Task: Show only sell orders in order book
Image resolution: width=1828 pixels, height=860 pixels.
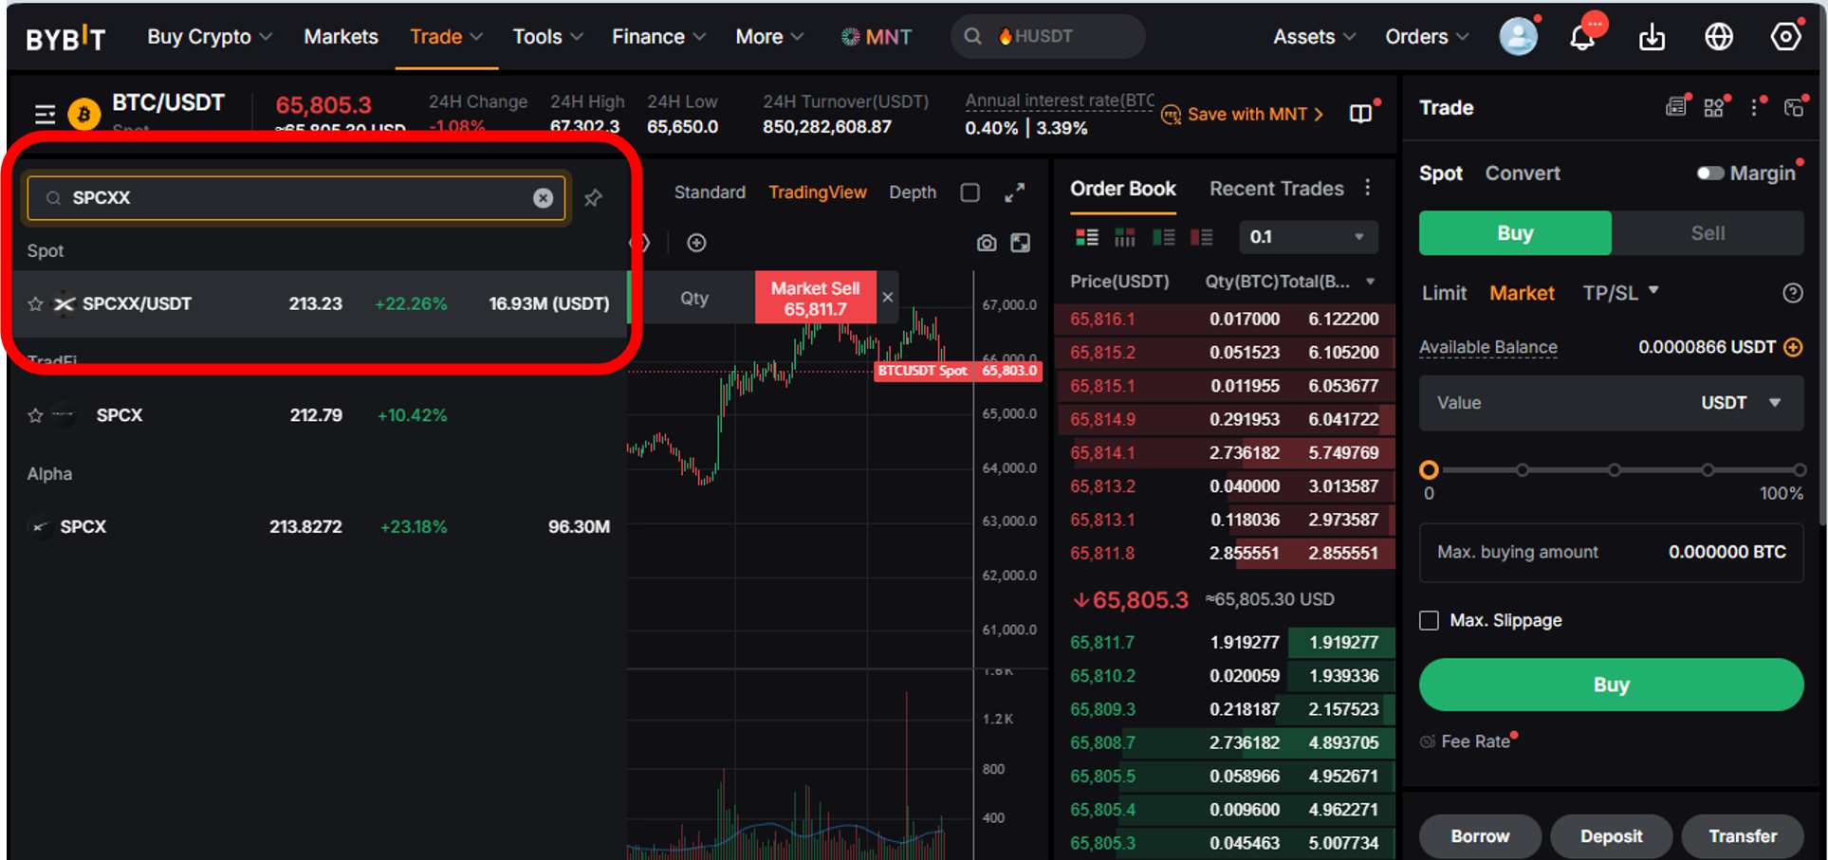Action: tap(1202, 237)
